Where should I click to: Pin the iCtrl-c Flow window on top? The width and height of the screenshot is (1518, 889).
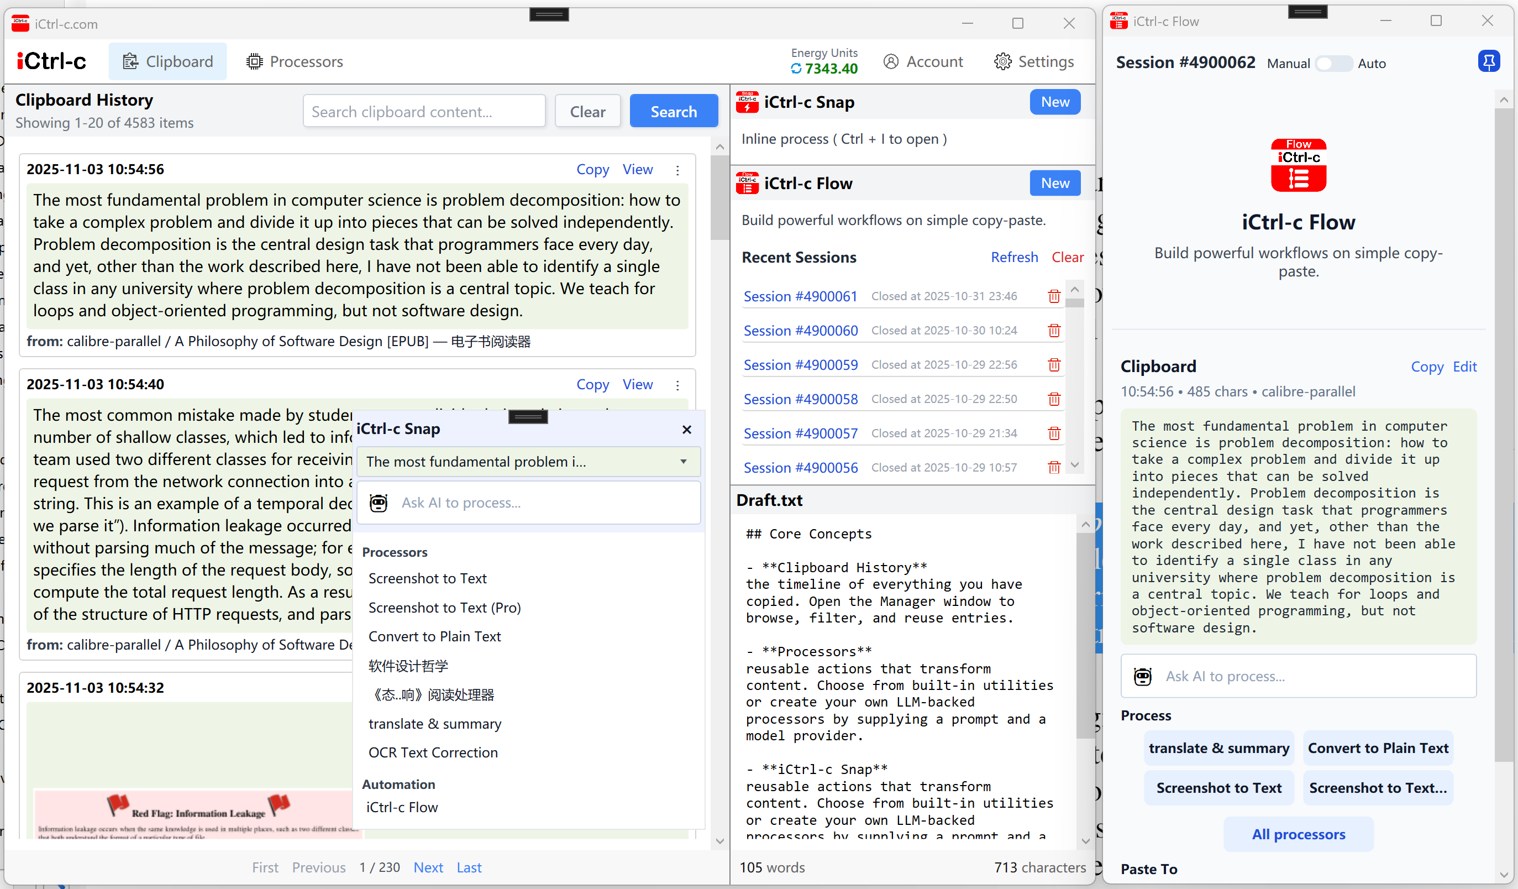click(x=1489, y=61)
